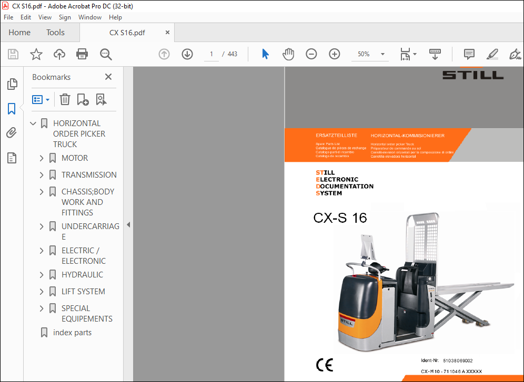Find the current bookmark
Viewport: 524px width, 382px height.
coord(101,99)
